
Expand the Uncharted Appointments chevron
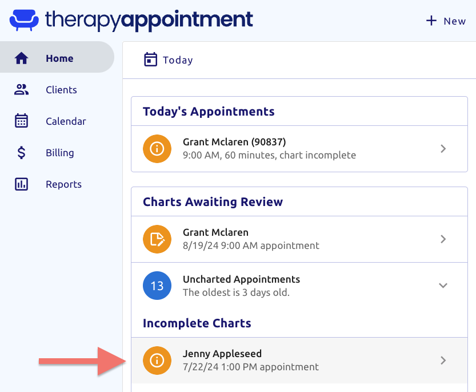click(x=443, y=285)
